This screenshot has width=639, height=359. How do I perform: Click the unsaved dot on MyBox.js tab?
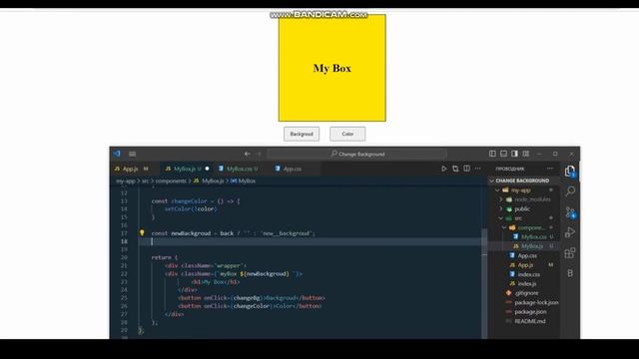pos(207,169)
